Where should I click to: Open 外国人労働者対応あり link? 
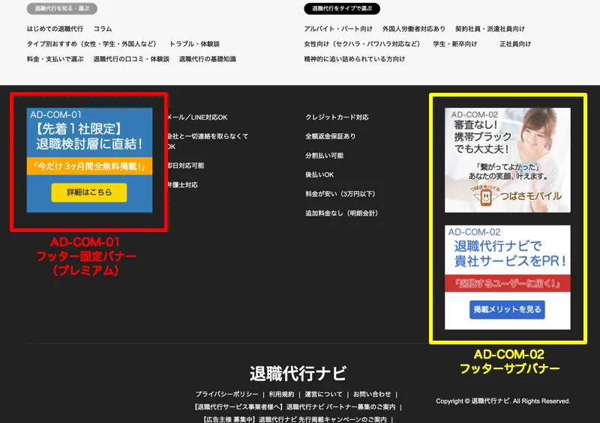pos(413,29)
